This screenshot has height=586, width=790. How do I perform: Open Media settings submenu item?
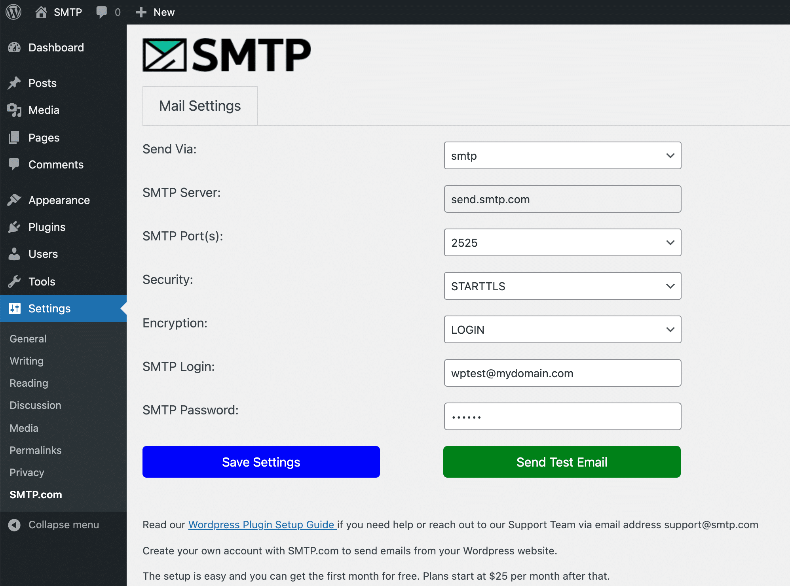pyautogui.click(x=24, y=428)
